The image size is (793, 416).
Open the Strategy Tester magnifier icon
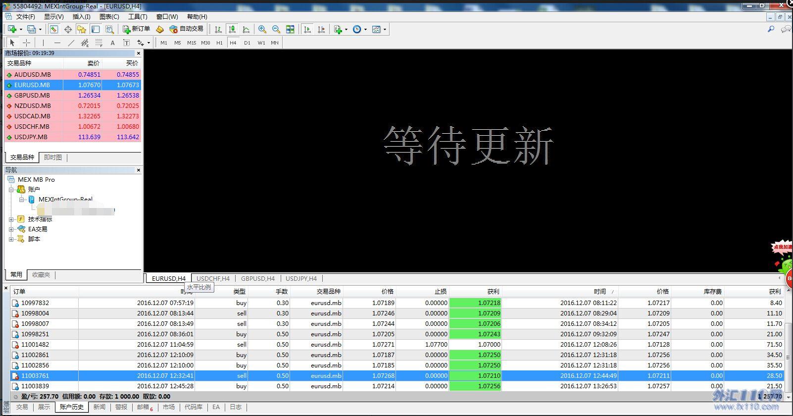pyautogui.click(x=109, y=29)
